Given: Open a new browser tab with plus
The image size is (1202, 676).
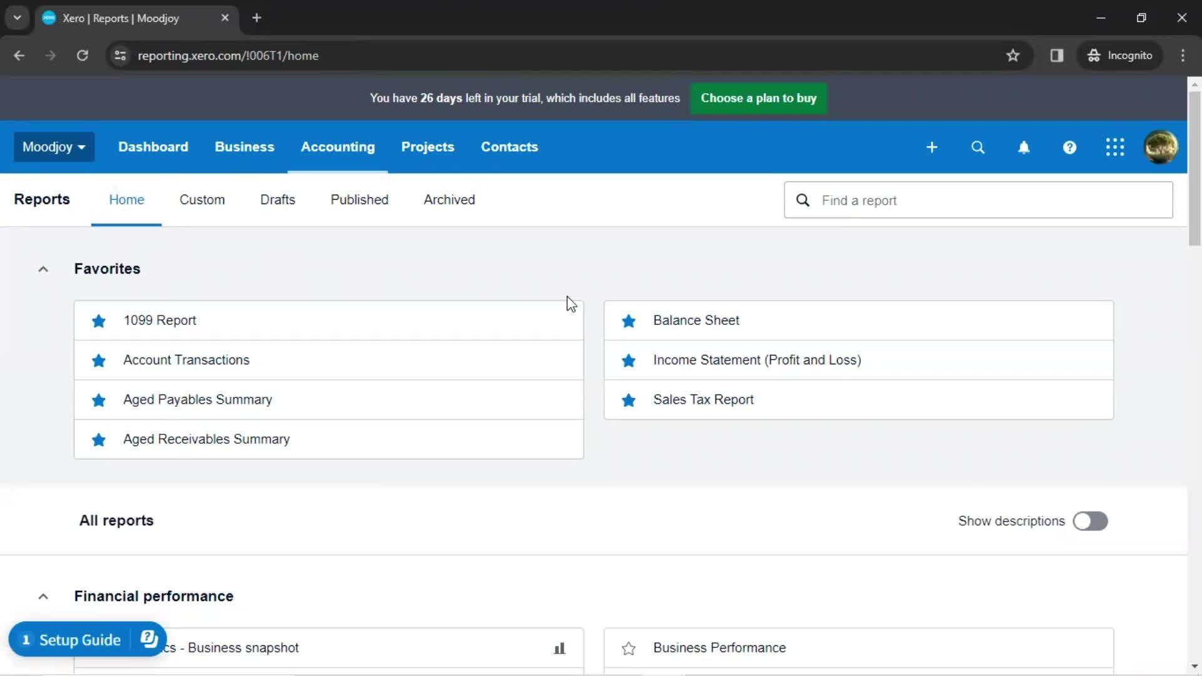Looking at the screenshot, I should coord(257,18).
